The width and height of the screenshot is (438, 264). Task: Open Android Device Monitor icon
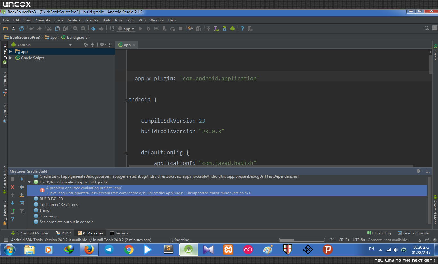pos(232,29)
